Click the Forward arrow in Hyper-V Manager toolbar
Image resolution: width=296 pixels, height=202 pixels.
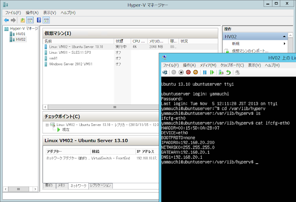(13, 20)
